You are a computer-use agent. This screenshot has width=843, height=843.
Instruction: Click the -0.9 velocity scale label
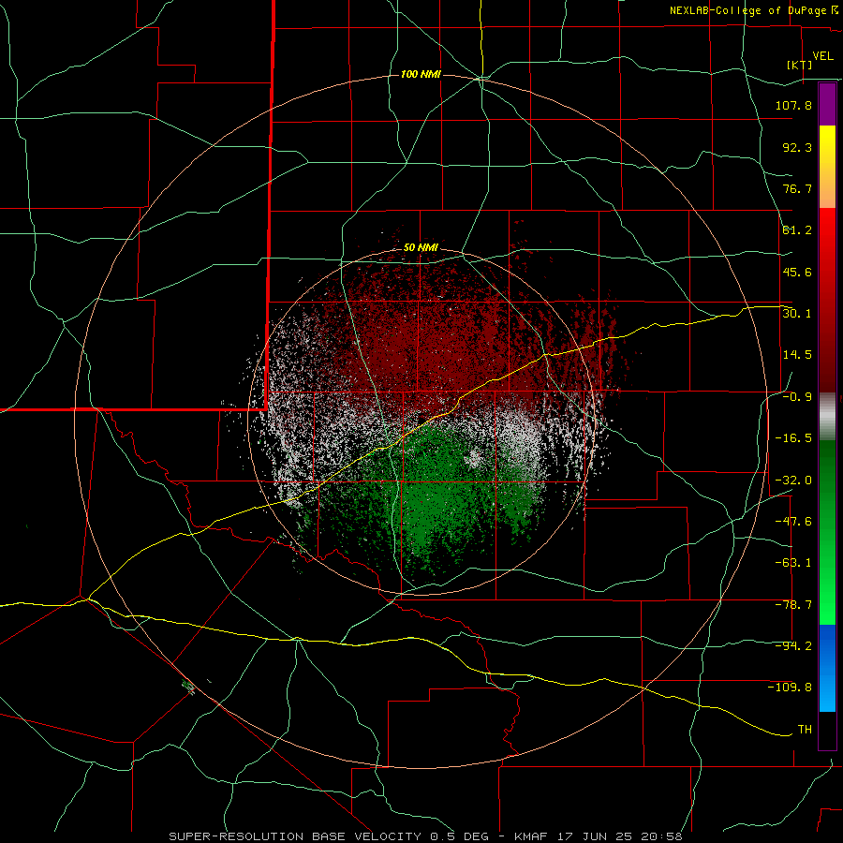[797, 397]
